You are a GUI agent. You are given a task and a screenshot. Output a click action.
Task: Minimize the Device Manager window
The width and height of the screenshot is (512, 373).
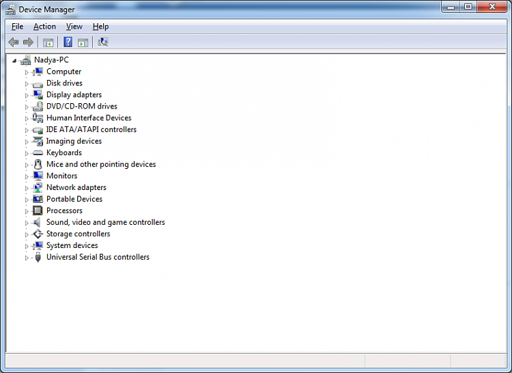pyautogui.click(x=451, y=7)
